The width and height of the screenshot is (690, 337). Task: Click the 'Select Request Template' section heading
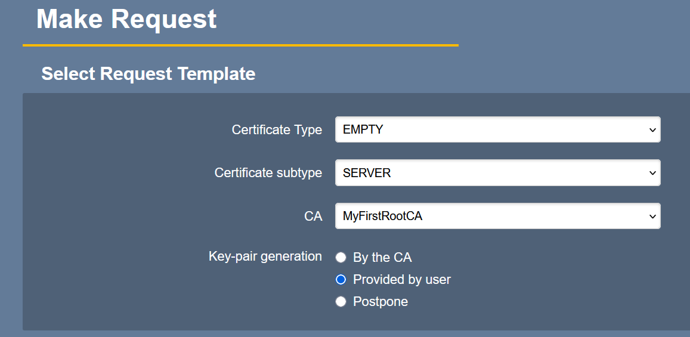coord(148,74)
